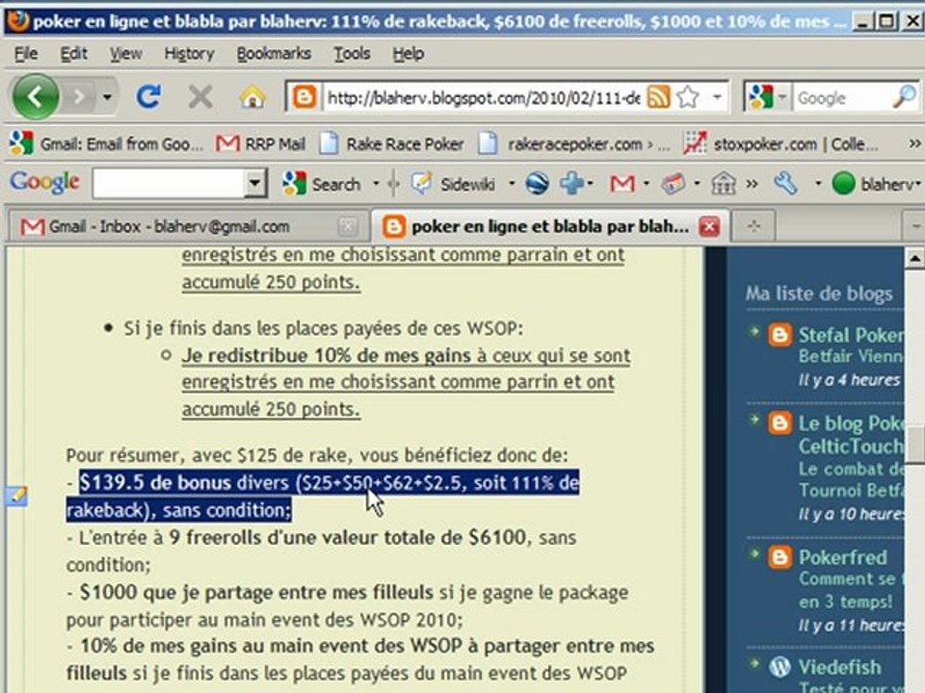
Task: Open the View menu
Action: 125,54
